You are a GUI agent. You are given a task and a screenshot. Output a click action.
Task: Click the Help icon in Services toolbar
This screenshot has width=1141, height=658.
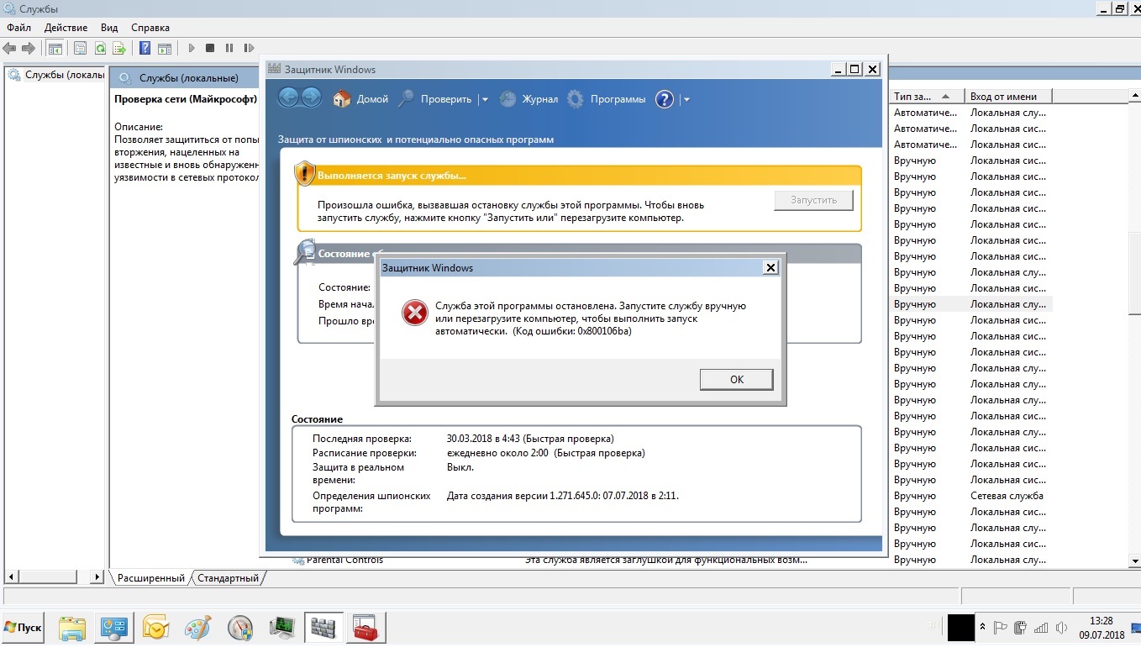145,48
